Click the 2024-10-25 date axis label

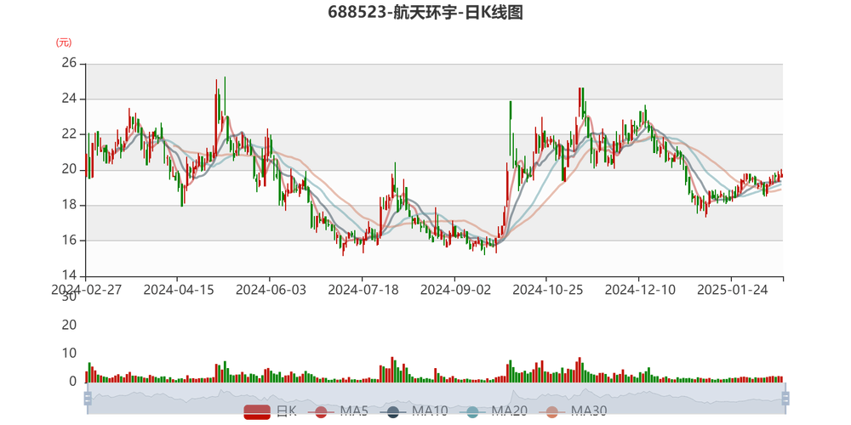click(548, 290)
